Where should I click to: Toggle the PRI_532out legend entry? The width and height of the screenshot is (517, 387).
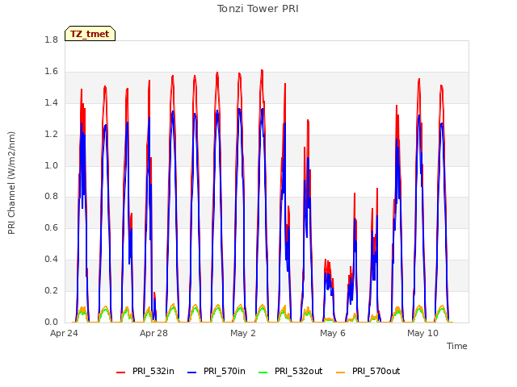(x=291, y=372)
